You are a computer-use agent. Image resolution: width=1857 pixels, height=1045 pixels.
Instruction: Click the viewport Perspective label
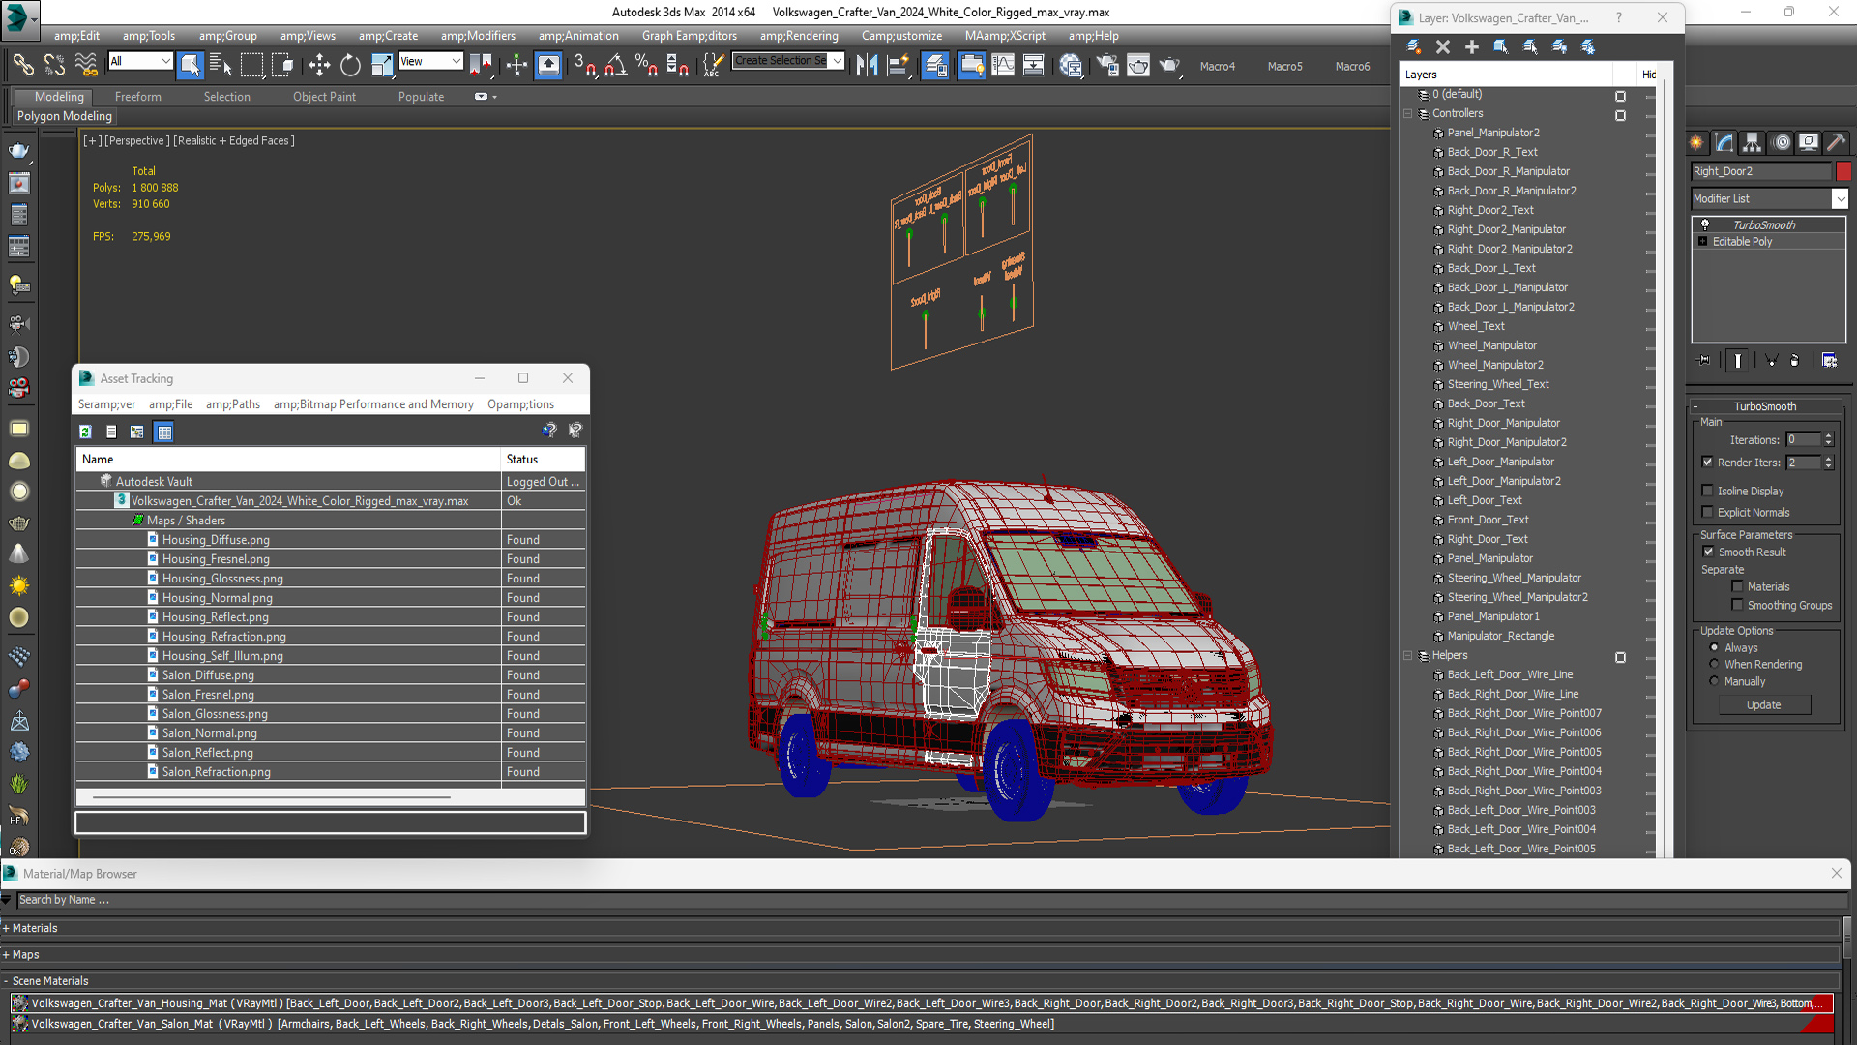pyautogui.click(x=135, y=140)
